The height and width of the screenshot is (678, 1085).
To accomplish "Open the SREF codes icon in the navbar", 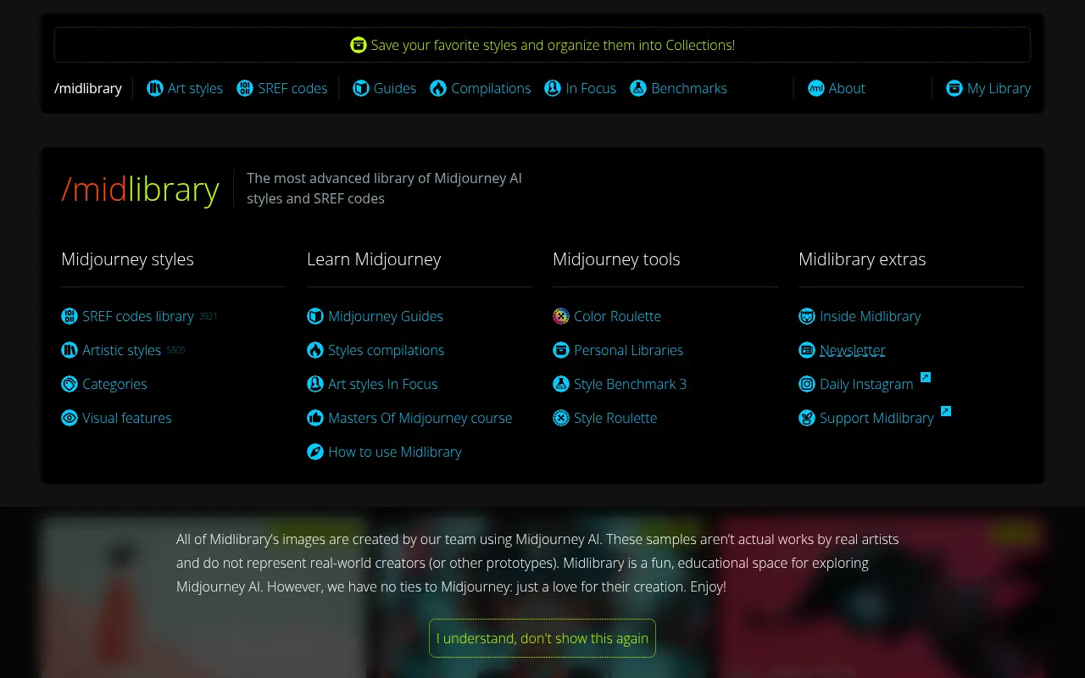I will point(245,88).
